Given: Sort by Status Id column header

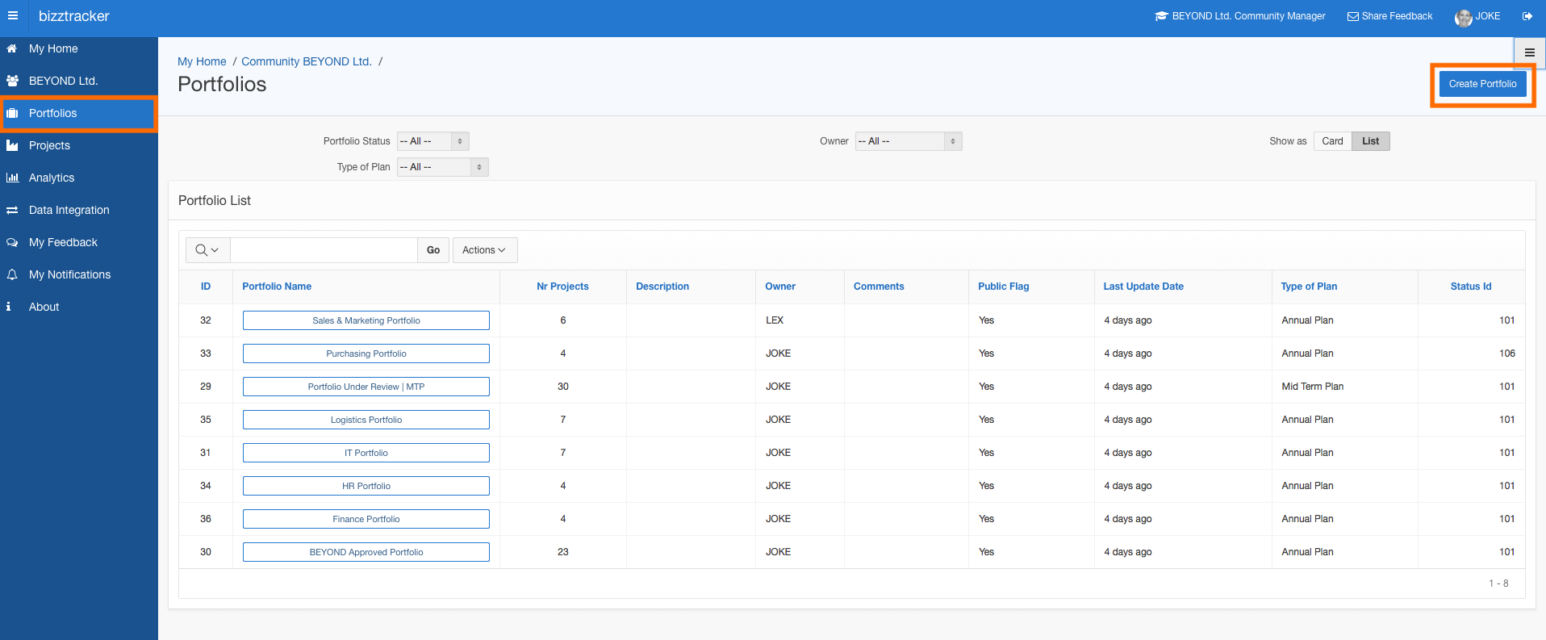Looking at the screenshot, I should coord(1471,287).
